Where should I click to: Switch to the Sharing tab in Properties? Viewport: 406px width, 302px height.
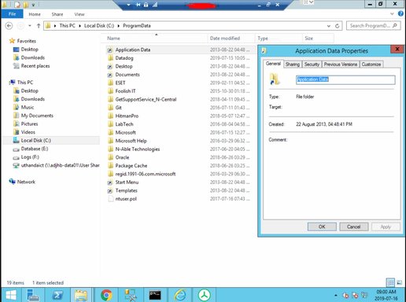click(x=293, y=64)
